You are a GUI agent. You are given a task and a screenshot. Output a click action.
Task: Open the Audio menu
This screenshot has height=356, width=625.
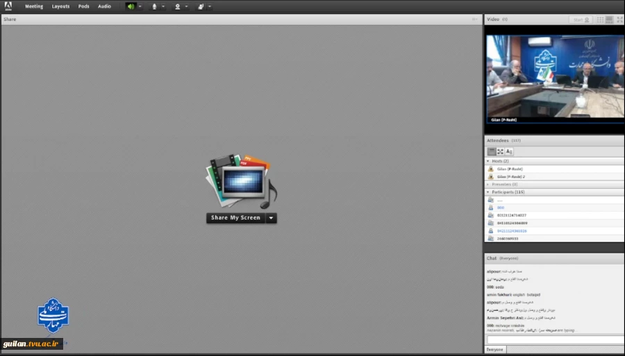[x=104, y=6]
